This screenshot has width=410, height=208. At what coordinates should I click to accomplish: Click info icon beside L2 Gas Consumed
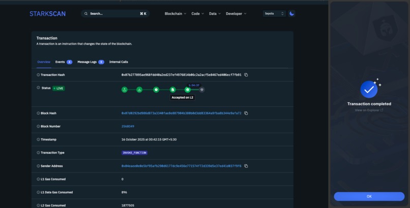click(x=38, y=205)
